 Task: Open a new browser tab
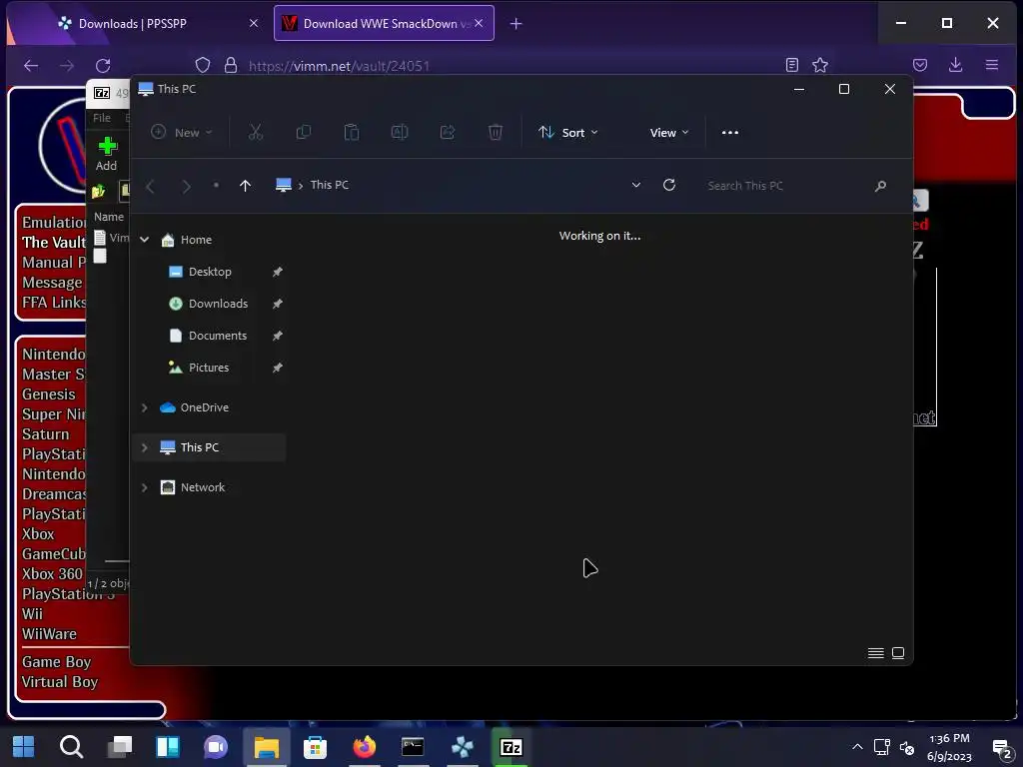point(516,24)
